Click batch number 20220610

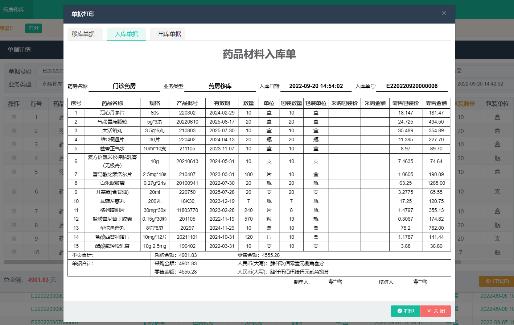pos(187,122)
